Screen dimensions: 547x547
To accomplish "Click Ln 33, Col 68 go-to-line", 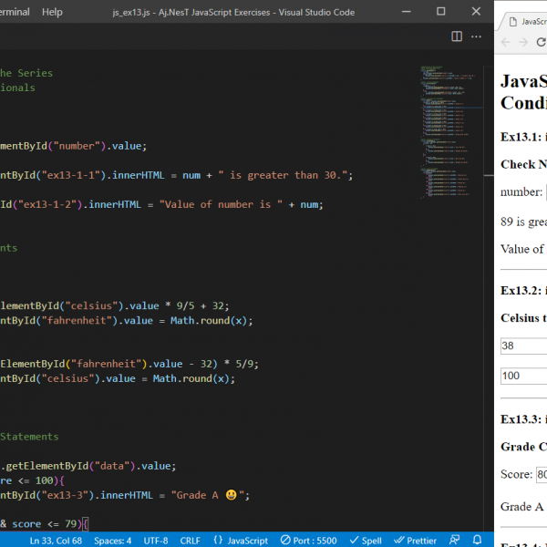I will [x=58, y=540].
